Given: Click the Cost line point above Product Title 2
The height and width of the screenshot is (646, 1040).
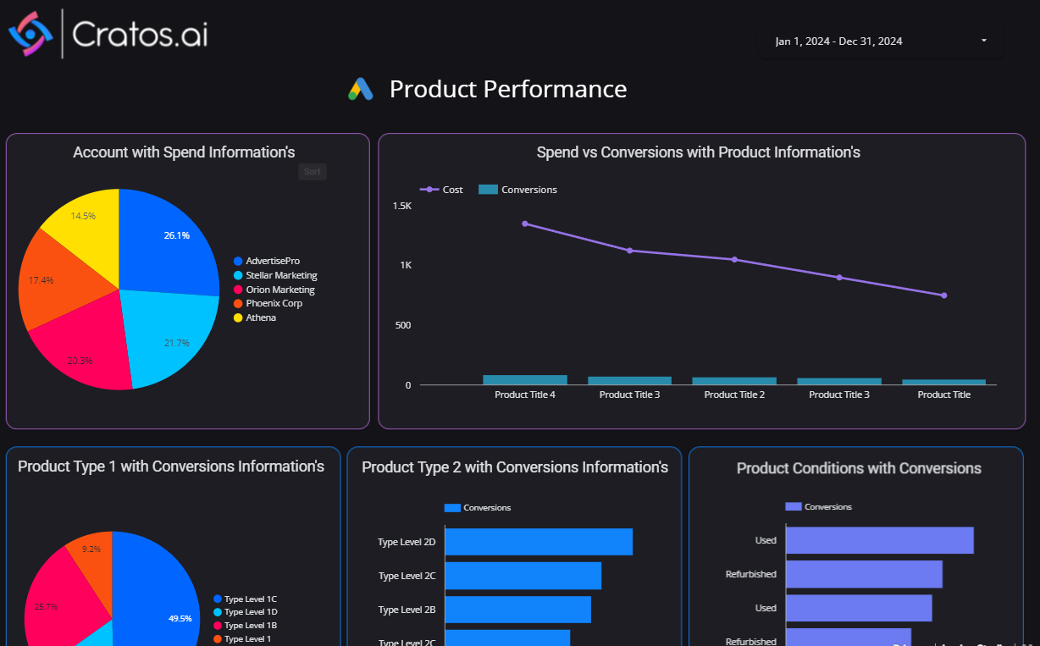Looking at the screenshot, I should [x=734, y=259].
